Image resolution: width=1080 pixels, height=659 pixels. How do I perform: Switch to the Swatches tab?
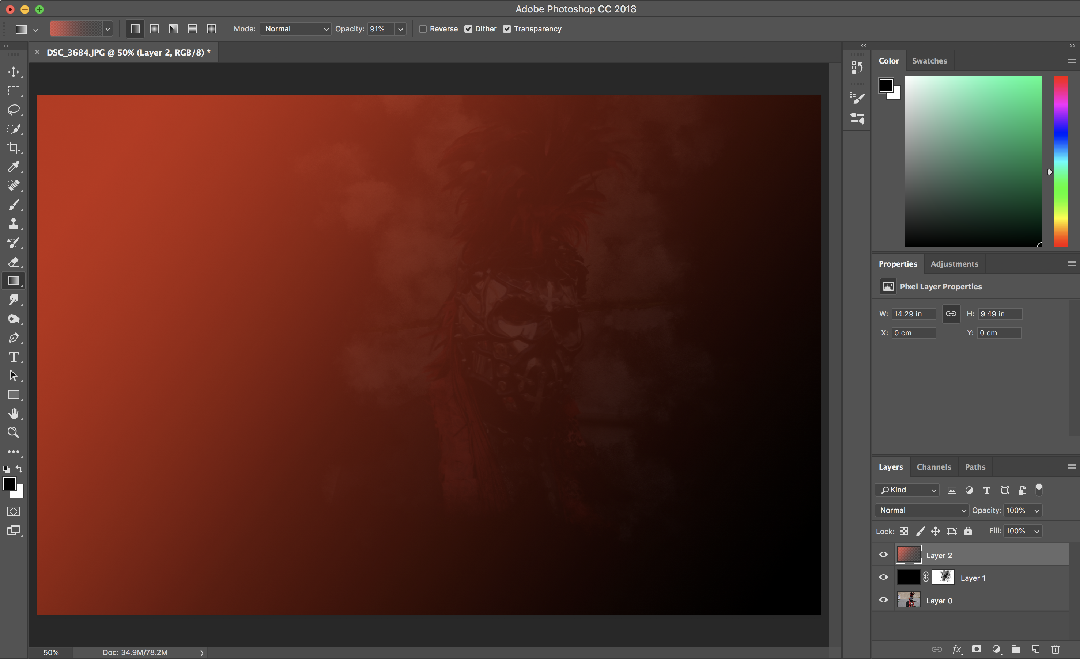pos(929,61)
